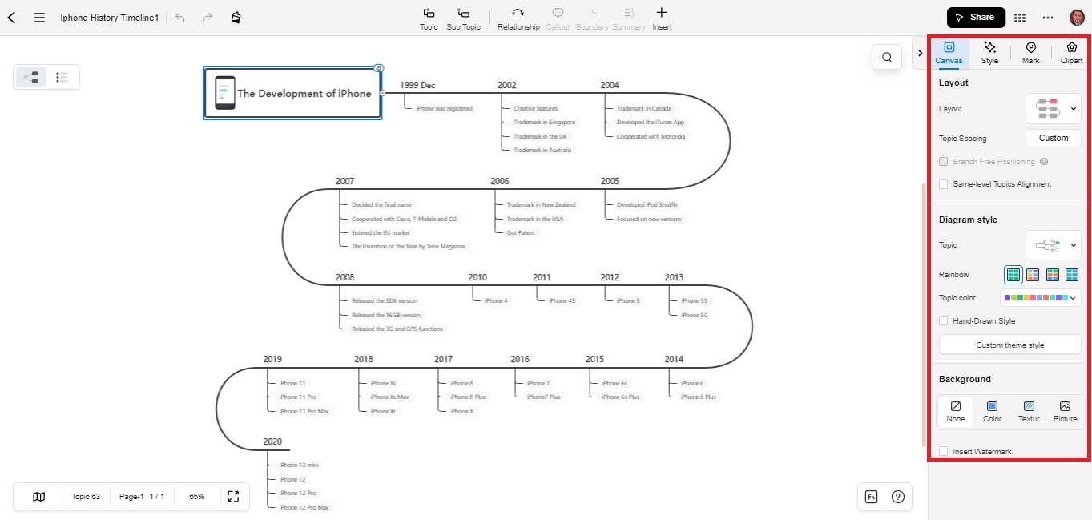The image size is (1092, 520).
Task: Open the apps grid icon
Action: point(1020,18)
